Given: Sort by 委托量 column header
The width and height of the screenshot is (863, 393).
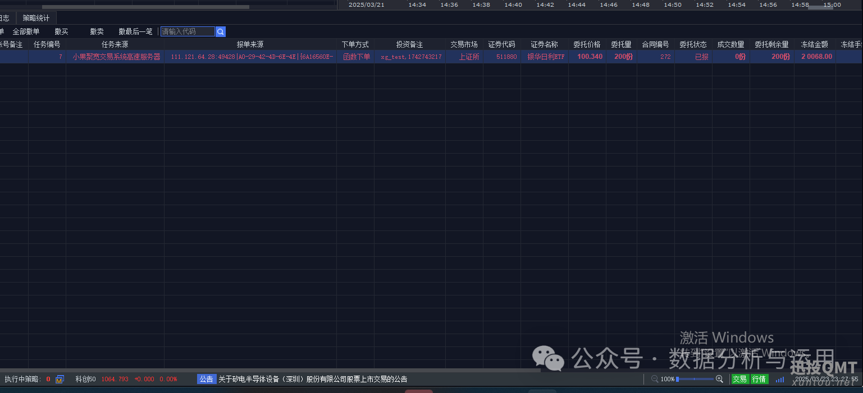Looking at the screenshot, I should click(x=622, y=44).
